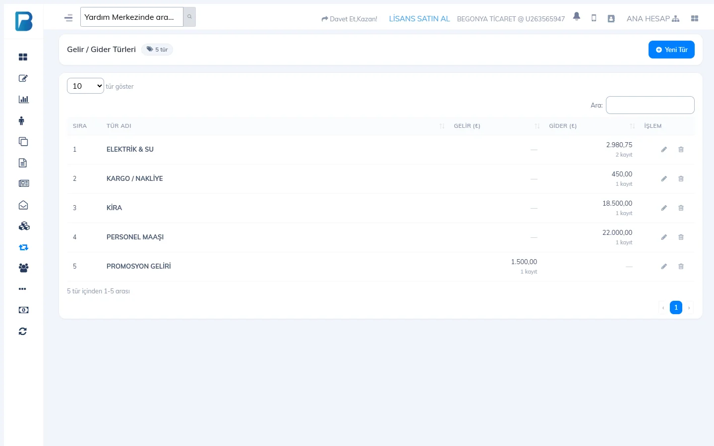Click the Davet Et,Kazan! link
714x446 pixels.
350,19
